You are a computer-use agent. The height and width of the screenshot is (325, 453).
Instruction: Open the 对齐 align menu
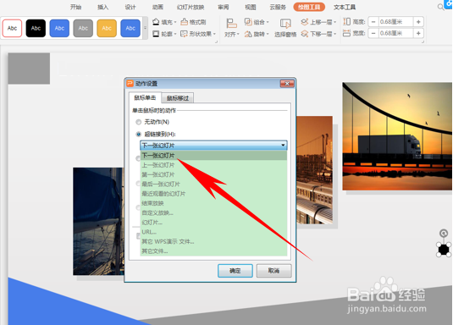pos(232,28)
